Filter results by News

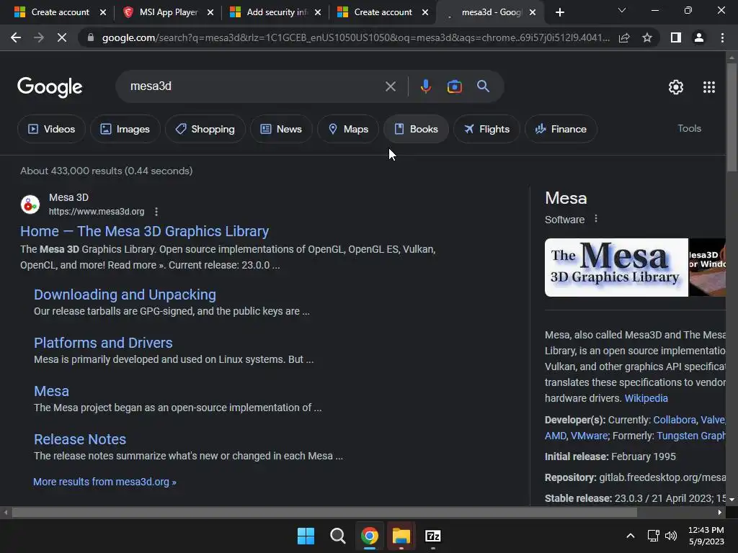[x=282, y=129]
